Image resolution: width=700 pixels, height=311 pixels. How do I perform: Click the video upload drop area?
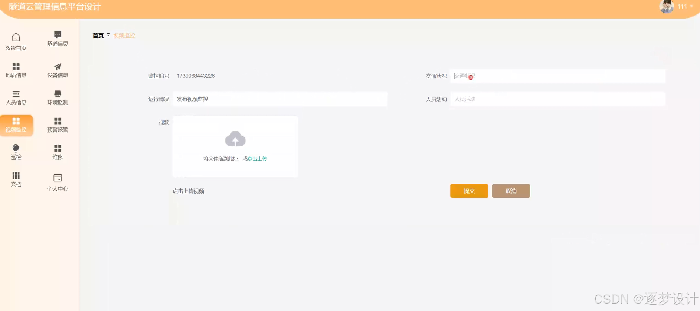tap(235, 147)
